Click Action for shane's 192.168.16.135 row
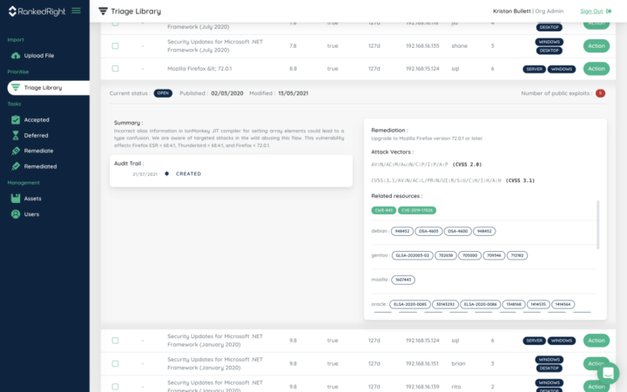 [x=597, y=45]
